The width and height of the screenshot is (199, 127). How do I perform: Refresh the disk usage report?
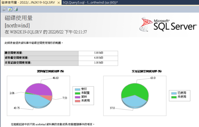tap(10, 9)
